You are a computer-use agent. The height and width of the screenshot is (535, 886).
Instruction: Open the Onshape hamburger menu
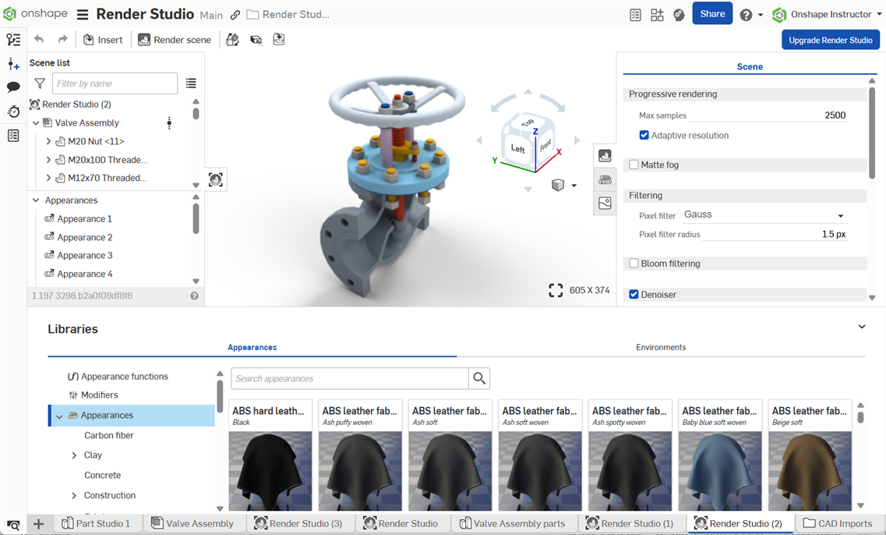pyautogui.click(x=83, y=14)
